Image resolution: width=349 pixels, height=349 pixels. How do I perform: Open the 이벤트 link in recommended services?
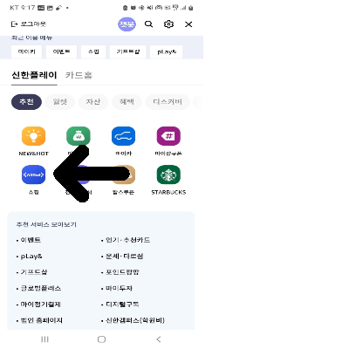click(x=31, y=240)
